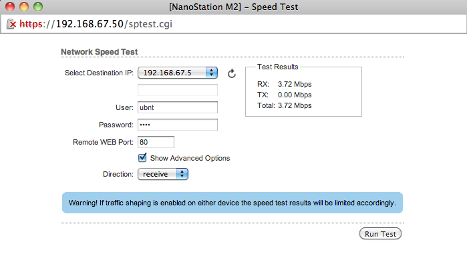Viewport: 467px width, 274px height.
Task: Uncheck the Show Advanced Options checkbox
Action: [142, 158]
